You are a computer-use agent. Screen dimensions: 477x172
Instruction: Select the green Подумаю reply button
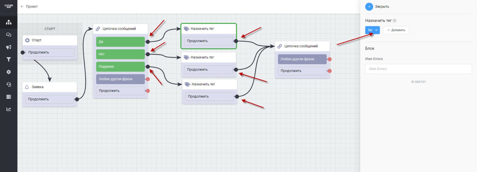tap(120, 67)
